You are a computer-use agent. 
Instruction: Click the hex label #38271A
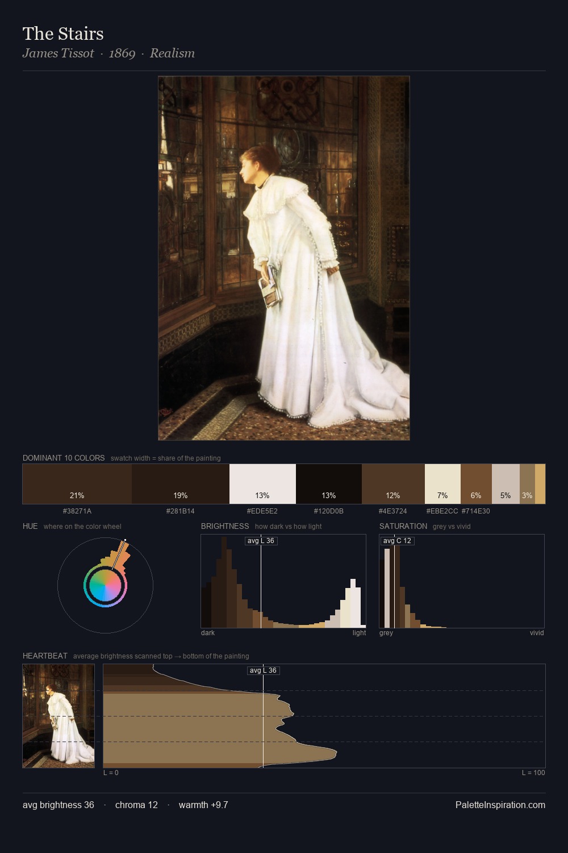pyautogui.click(x=77, y=511)
